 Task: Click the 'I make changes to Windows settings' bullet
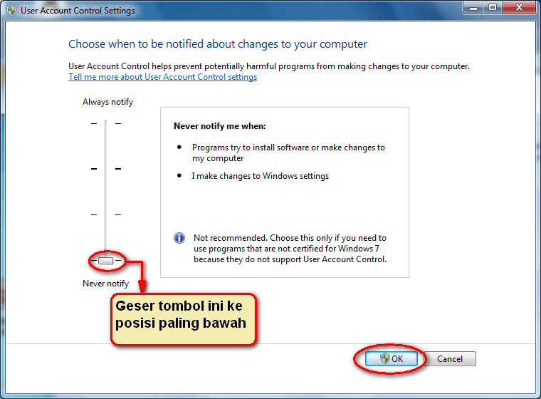tap(260, 176)
